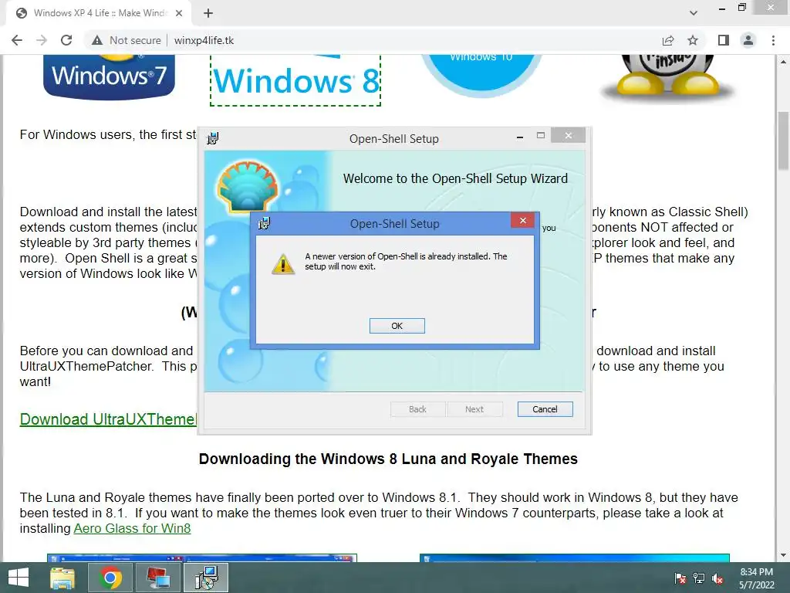Image resolution: width=790 pixels, height=593 pixels.
Task: Minimize the Open-Shell Setup wizard window
Action: click(x=519, y=136)
